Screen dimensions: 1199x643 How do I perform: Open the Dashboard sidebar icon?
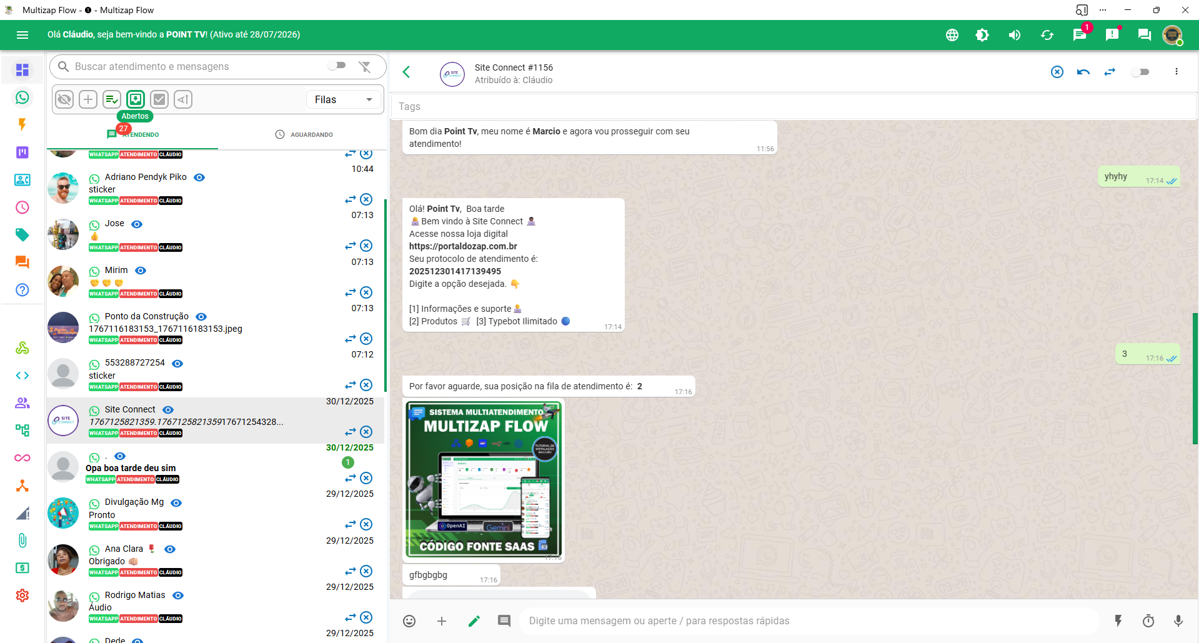pyautogui.click(x=22, y=69)
